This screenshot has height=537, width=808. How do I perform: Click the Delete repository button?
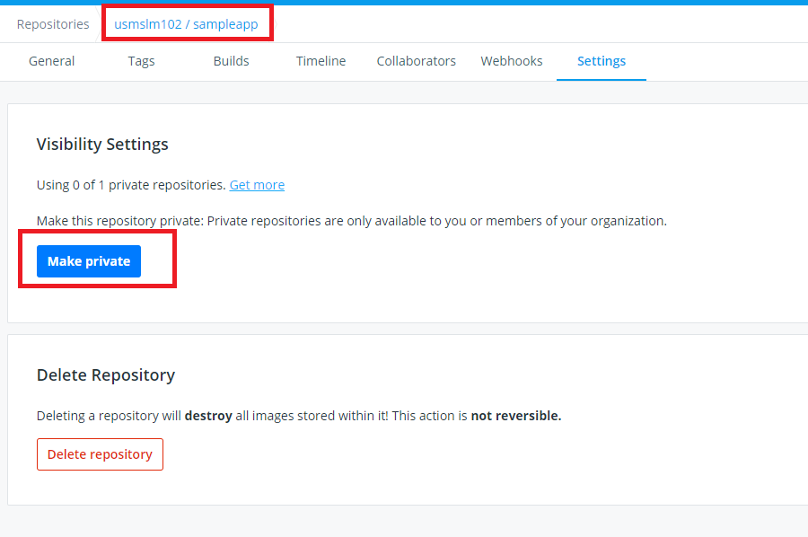[x=100, y=454]
